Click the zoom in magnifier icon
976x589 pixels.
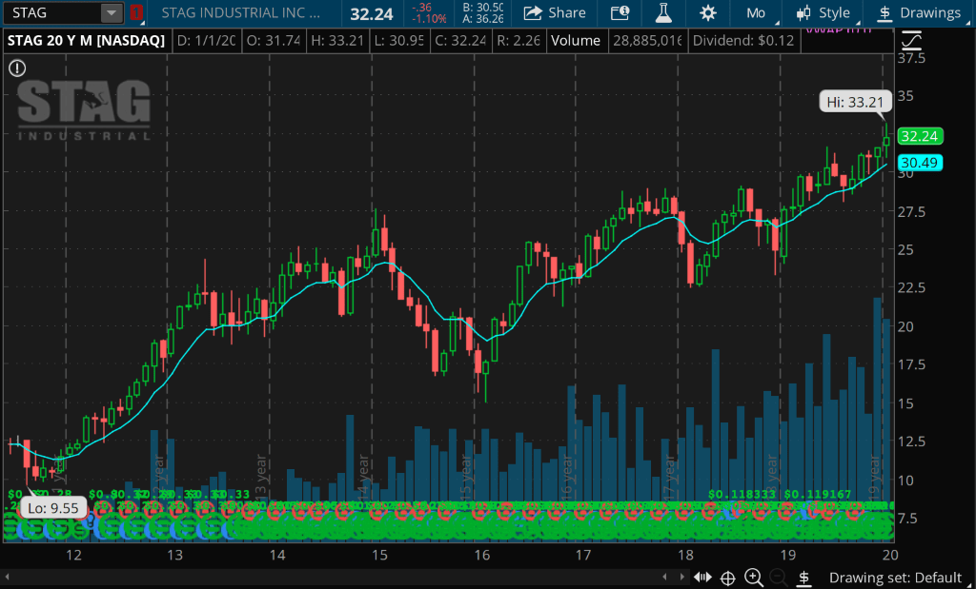click(753, 577)
